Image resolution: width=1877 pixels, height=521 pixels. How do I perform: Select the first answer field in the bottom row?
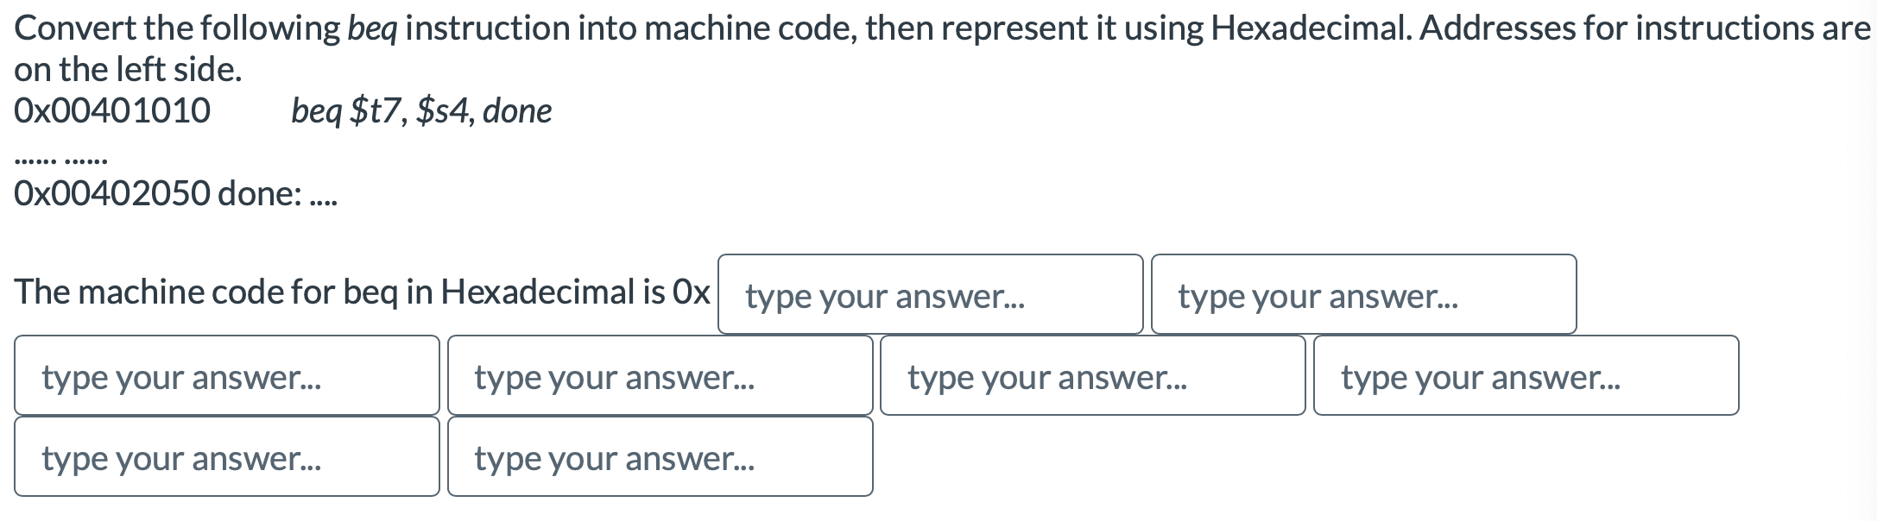[226, 457]
